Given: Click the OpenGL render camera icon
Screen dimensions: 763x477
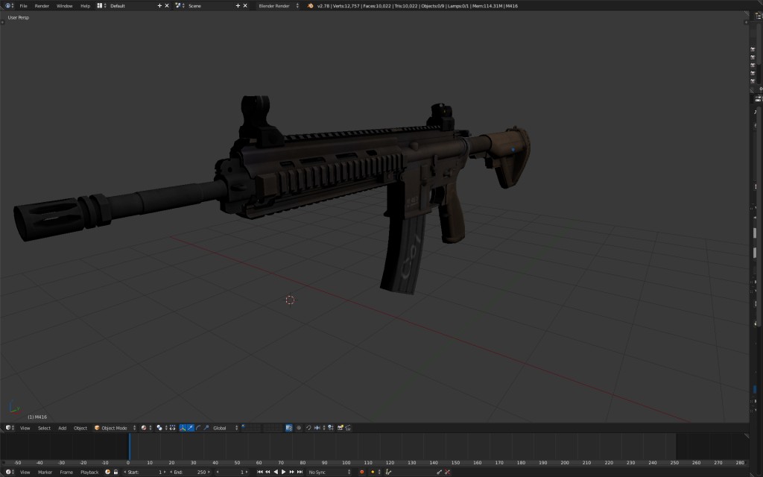Looking at the screenshot, I should tap(341, 427).
